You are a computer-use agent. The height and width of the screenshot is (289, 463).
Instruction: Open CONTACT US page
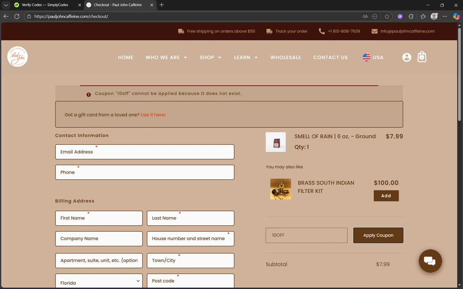(x=330, y=57)
